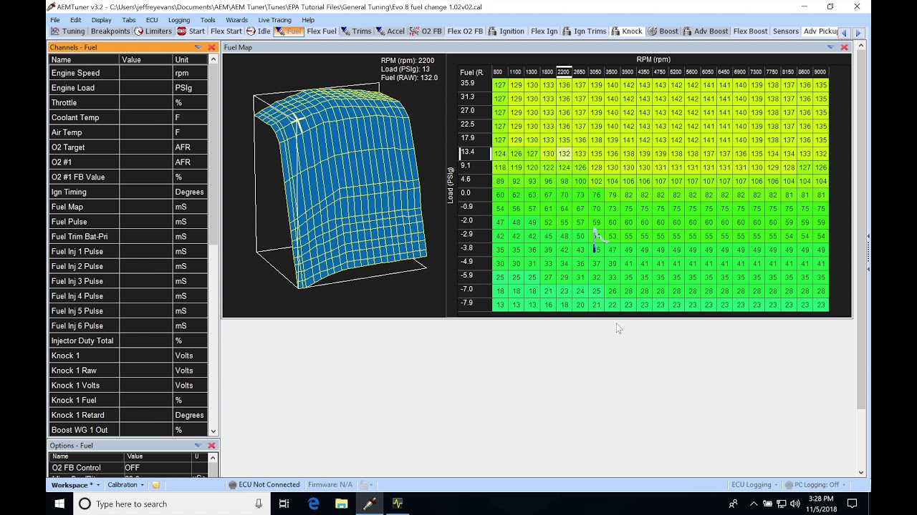Switch to the Breakpoints tab
This screenshot has height=515, width=917.
click(x=110, y=31)
